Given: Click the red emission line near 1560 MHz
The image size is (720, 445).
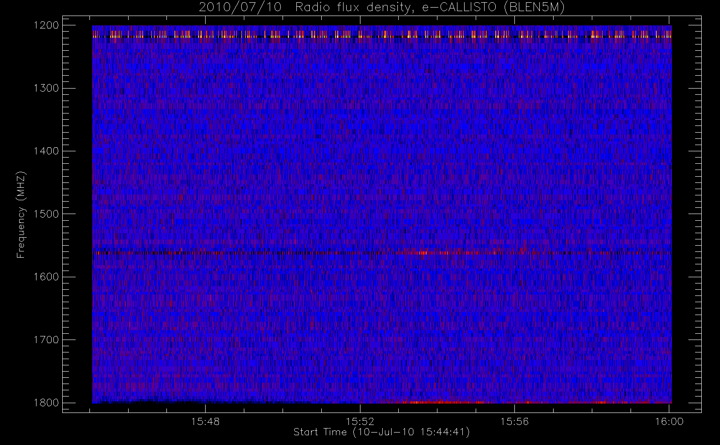Looking at the screenshot, I should click(x=382, y=253).
